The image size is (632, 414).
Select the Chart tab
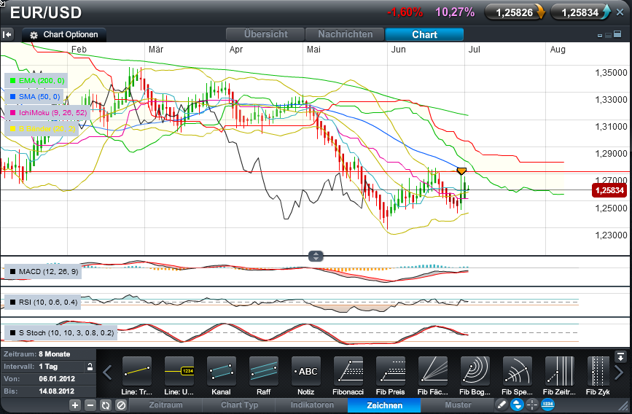click(424, 34)
